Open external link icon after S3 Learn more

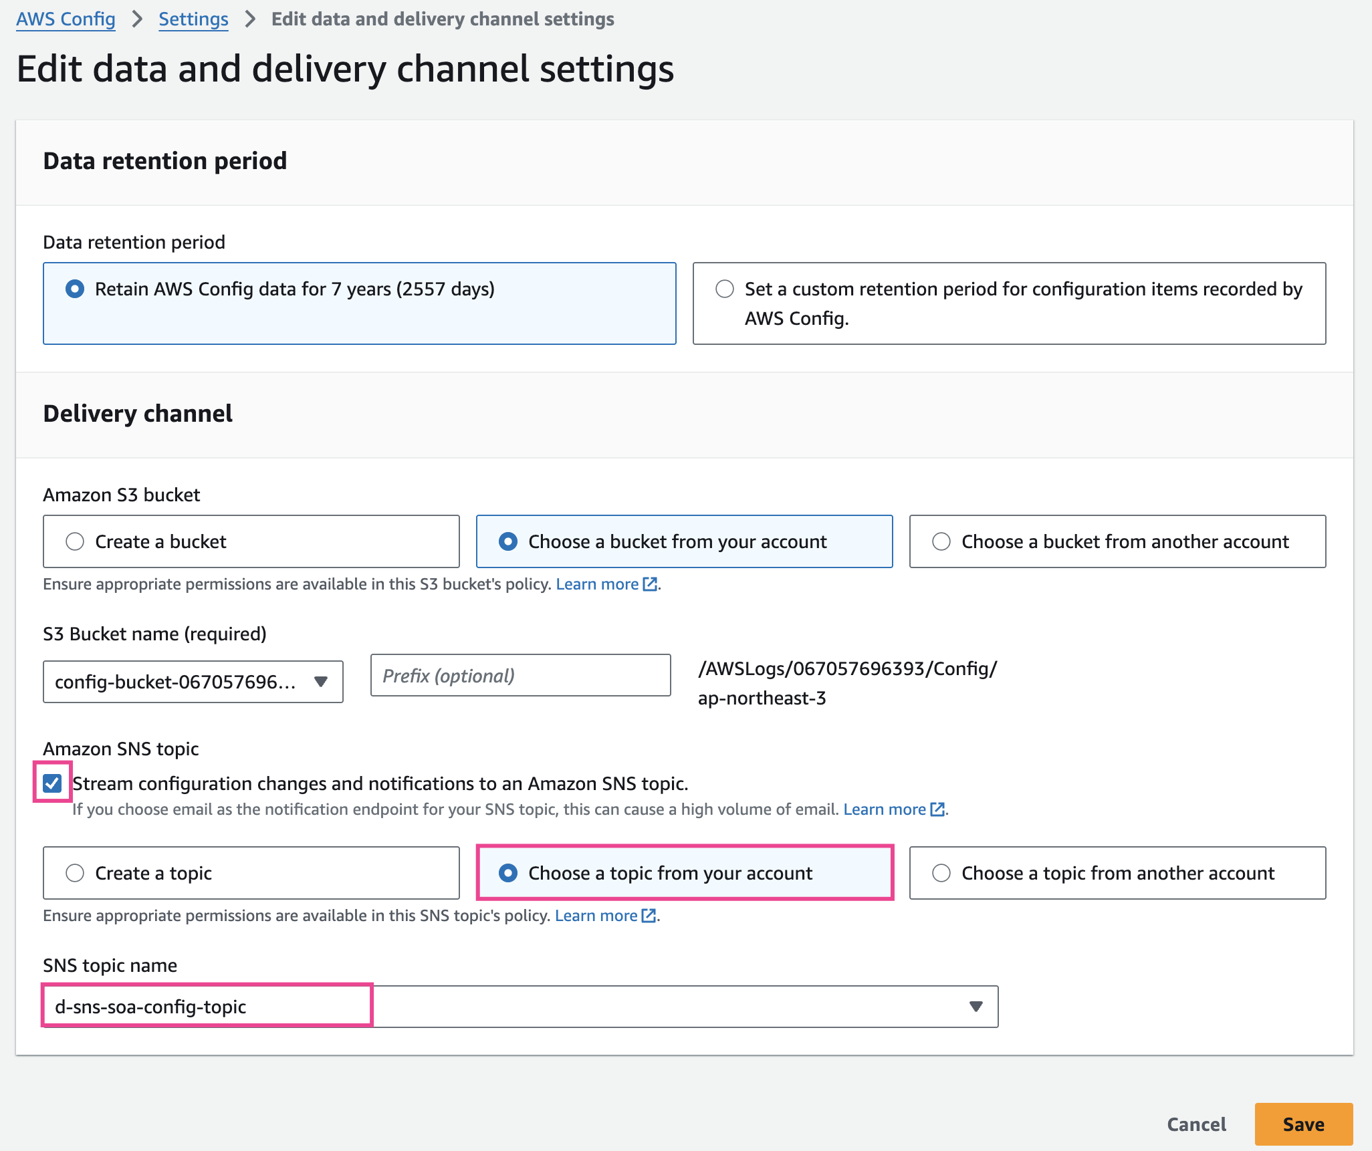(x=650, y=584)
